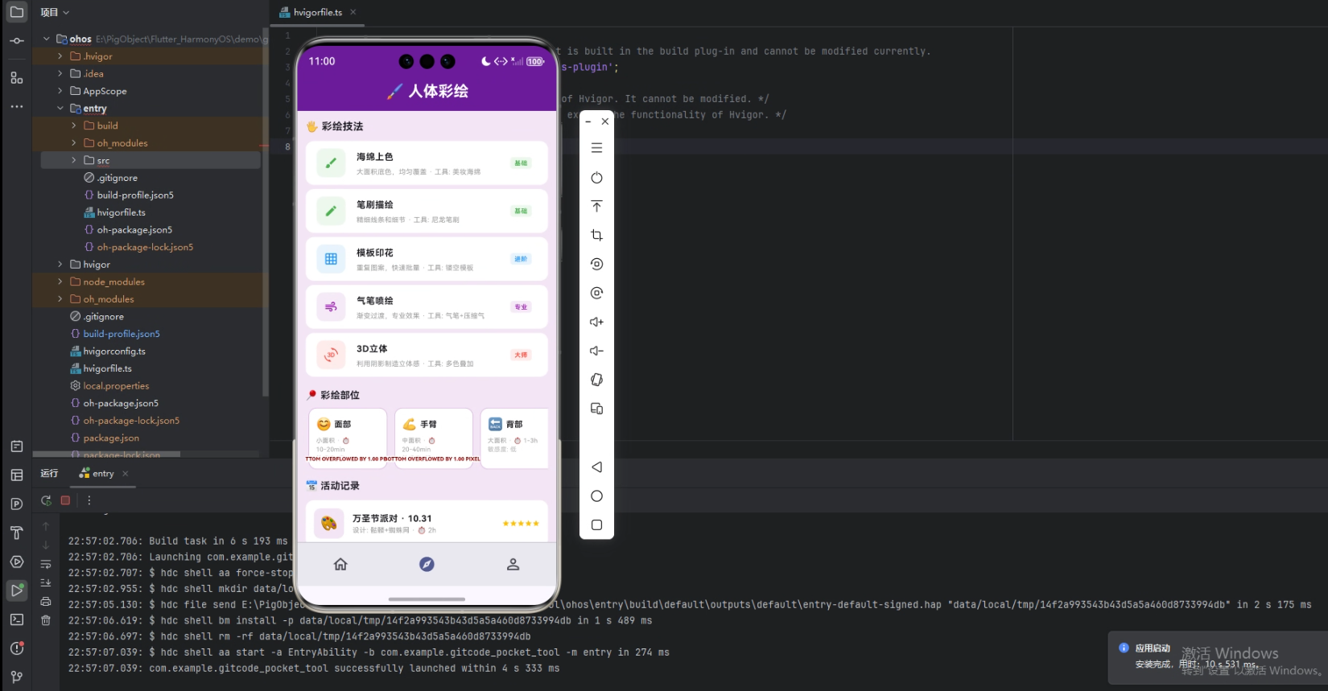Open the compass discover tab in app
Image resolution: width=1328 pixels, height=691 pixels.
[427, 565]
